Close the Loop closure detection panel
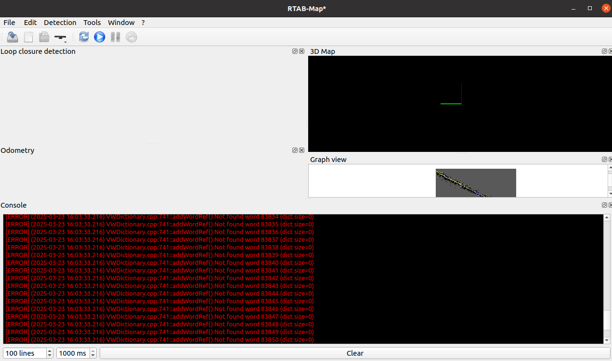Viewport: 612px width, 361px height. click(x=301, y=51)
